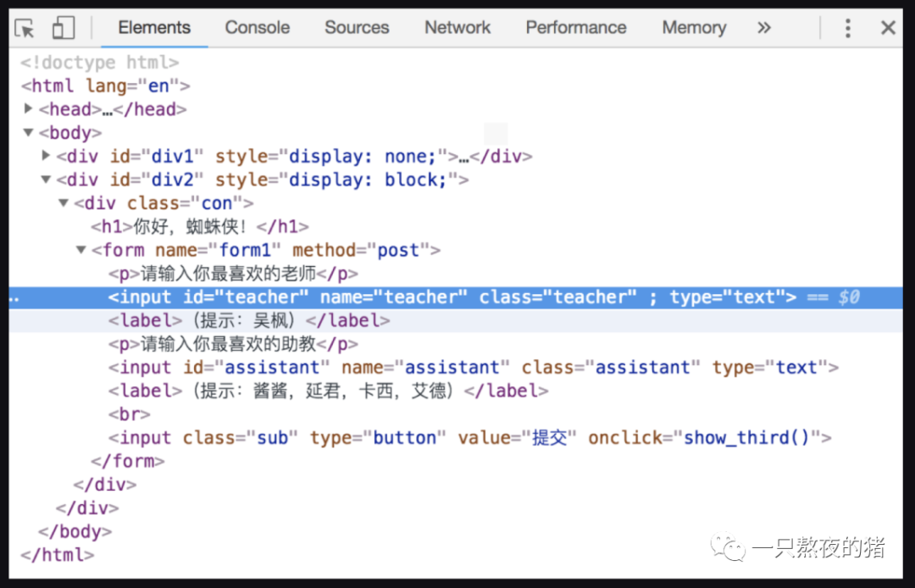Click the onclick "show_third()" attribute value

[x=746, y=438]
